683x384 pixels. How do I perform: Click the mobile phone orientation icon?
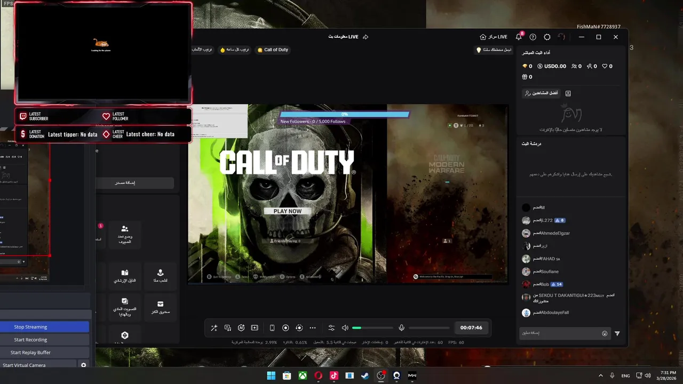[x=272, y=328]
